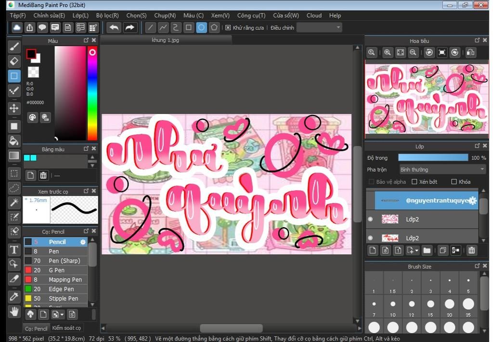Select the Eraser tool in left toolbar

pos(14,61)
